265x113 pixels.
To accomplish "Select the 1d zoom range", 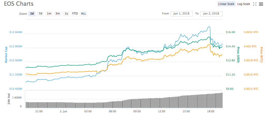I will coord(32,14).
